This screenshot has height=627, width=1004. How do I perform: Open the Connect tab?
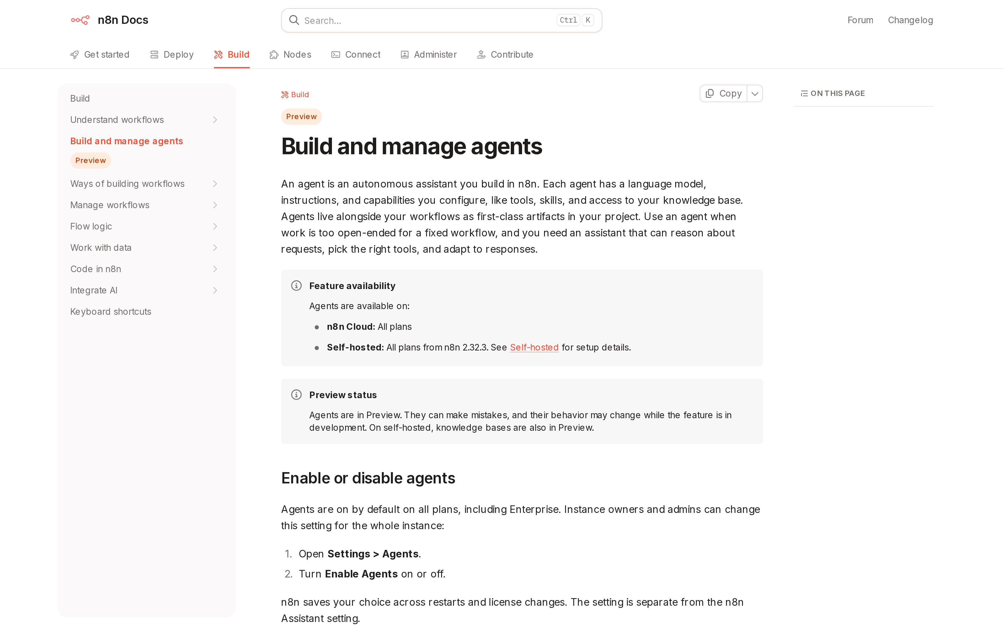tap(355, 55)
